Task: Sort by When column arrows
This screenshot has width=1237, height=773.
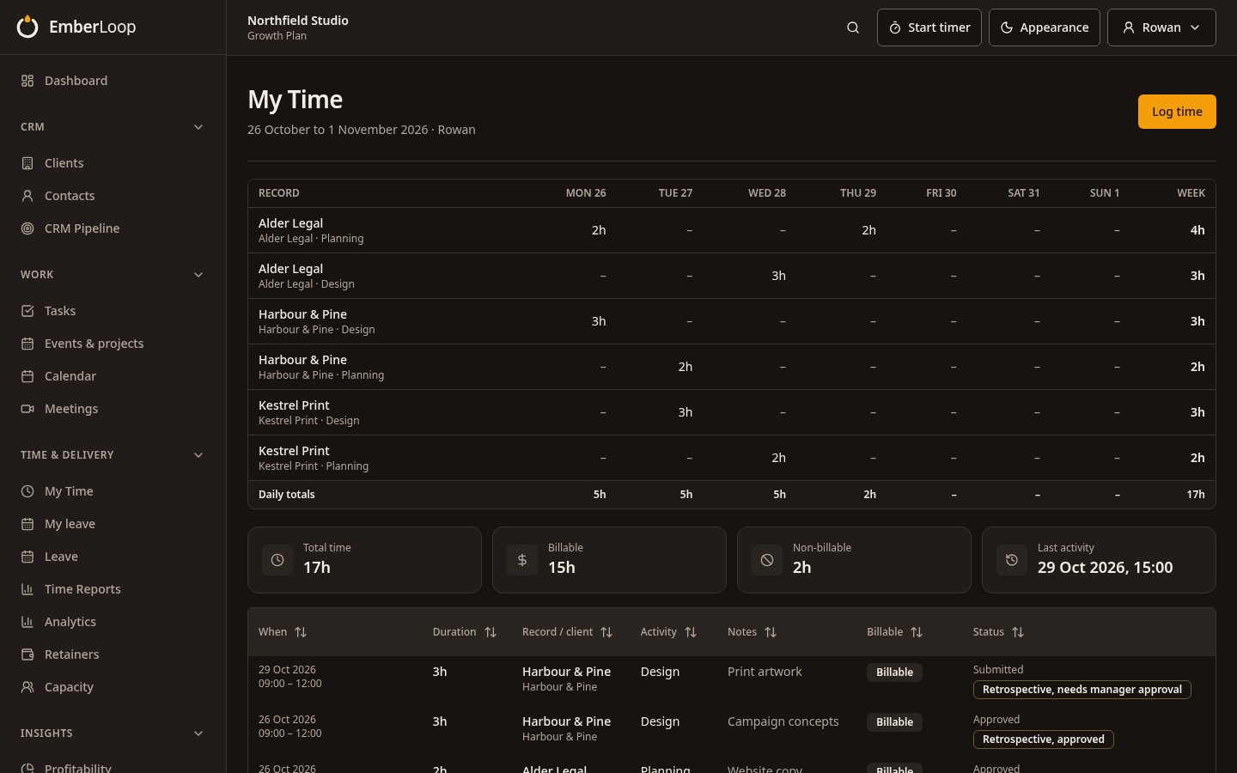Action: click(x=301, y=632)
